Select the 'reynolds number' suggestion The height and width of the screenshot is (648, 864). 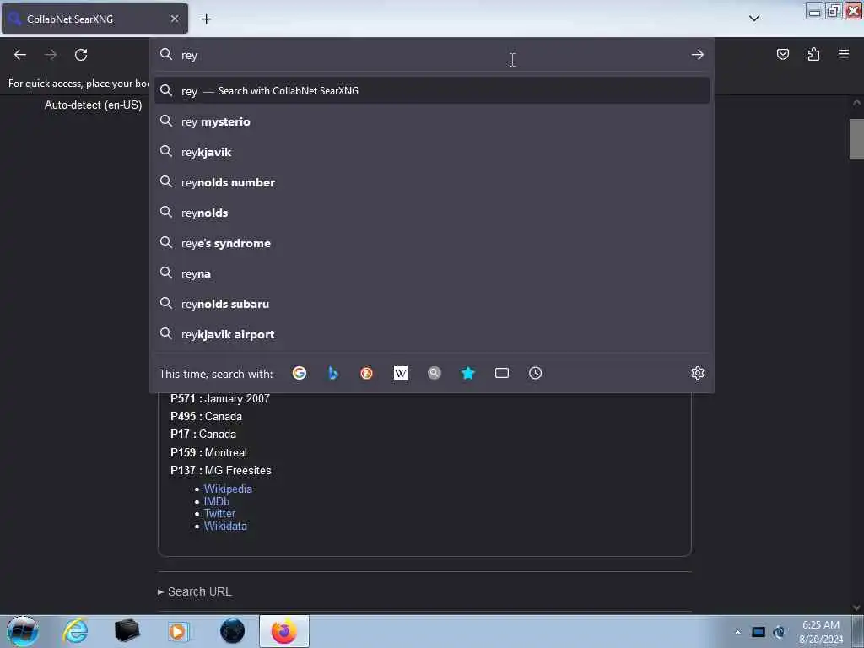point(432,182)
